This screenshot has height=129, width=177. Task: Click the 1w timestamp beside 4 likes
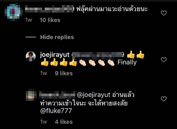[x=43, y=122]
